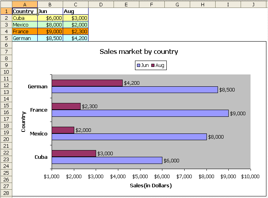
Task: Select the France cell in column A
Action: (25, 31)
